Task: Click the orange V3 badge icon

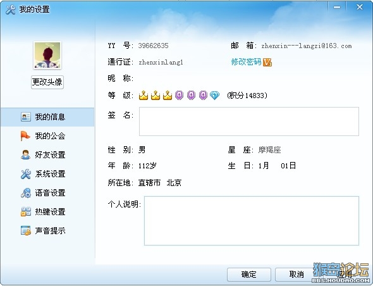Action: point(267,62)
